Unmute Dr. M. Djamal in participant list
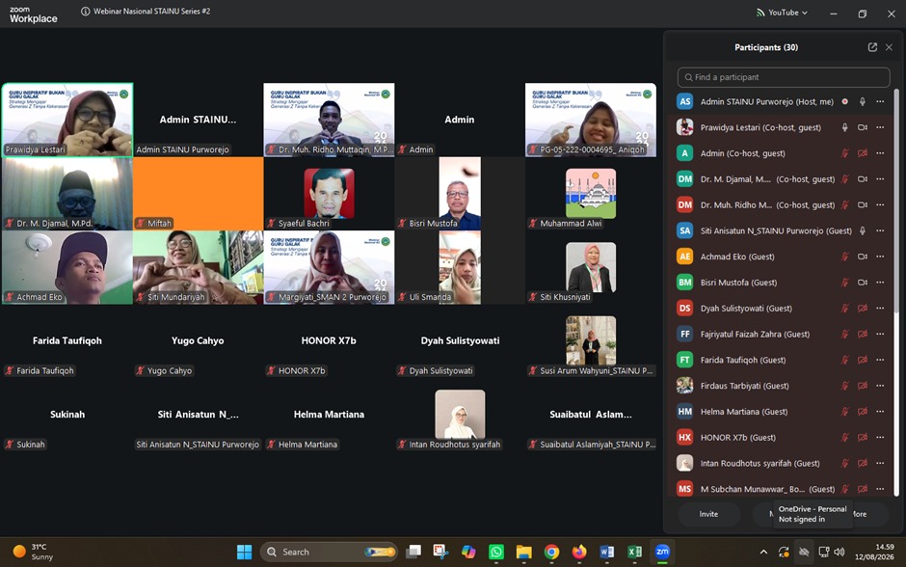Image resolution: width=906 pixels, height=567 pixels. [x=844, y=179]
